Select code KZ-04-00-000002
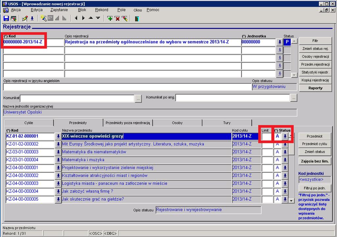Image resolution: width=337 pixels, height=237 pixels. (30, 175)
